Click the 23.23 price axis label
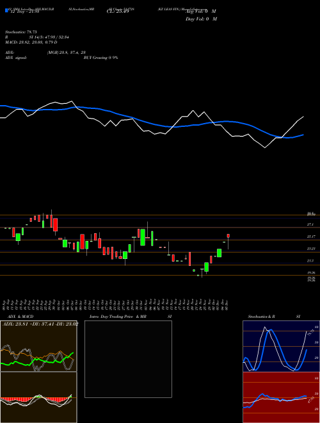The height and width of the screenshot is (423, 320). coord(311,249)
